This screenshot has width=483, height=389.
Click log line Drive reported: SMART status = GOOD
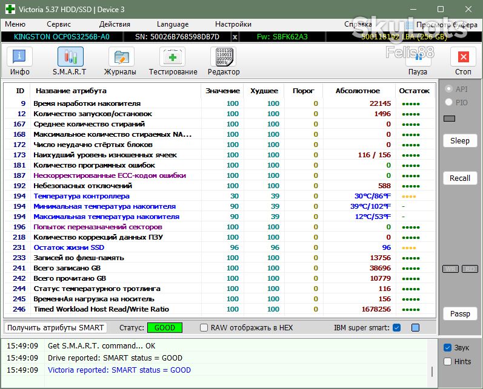(115, 358)
